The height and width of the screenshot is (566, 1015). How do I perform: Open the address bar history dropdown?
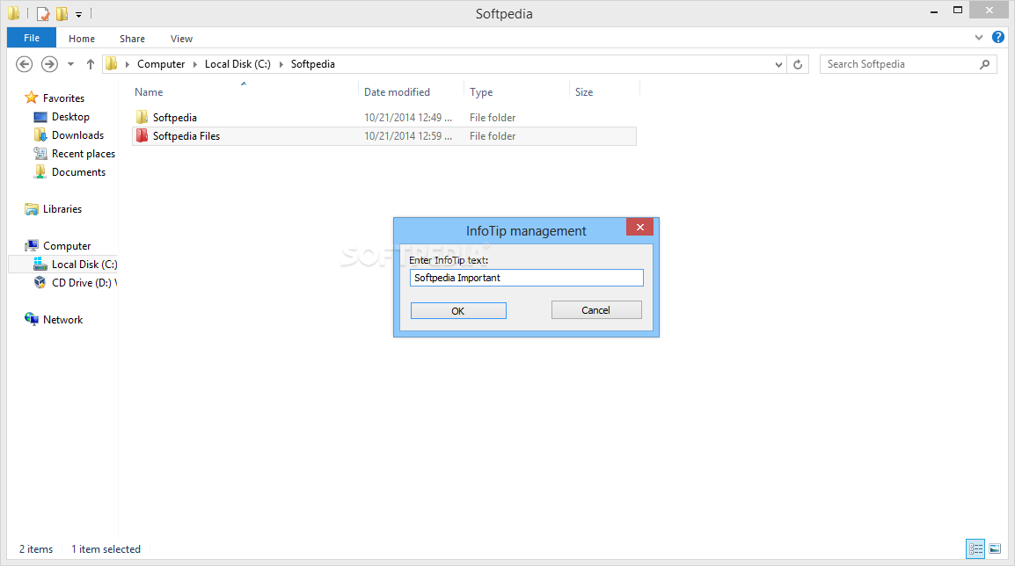pos(778,64)
